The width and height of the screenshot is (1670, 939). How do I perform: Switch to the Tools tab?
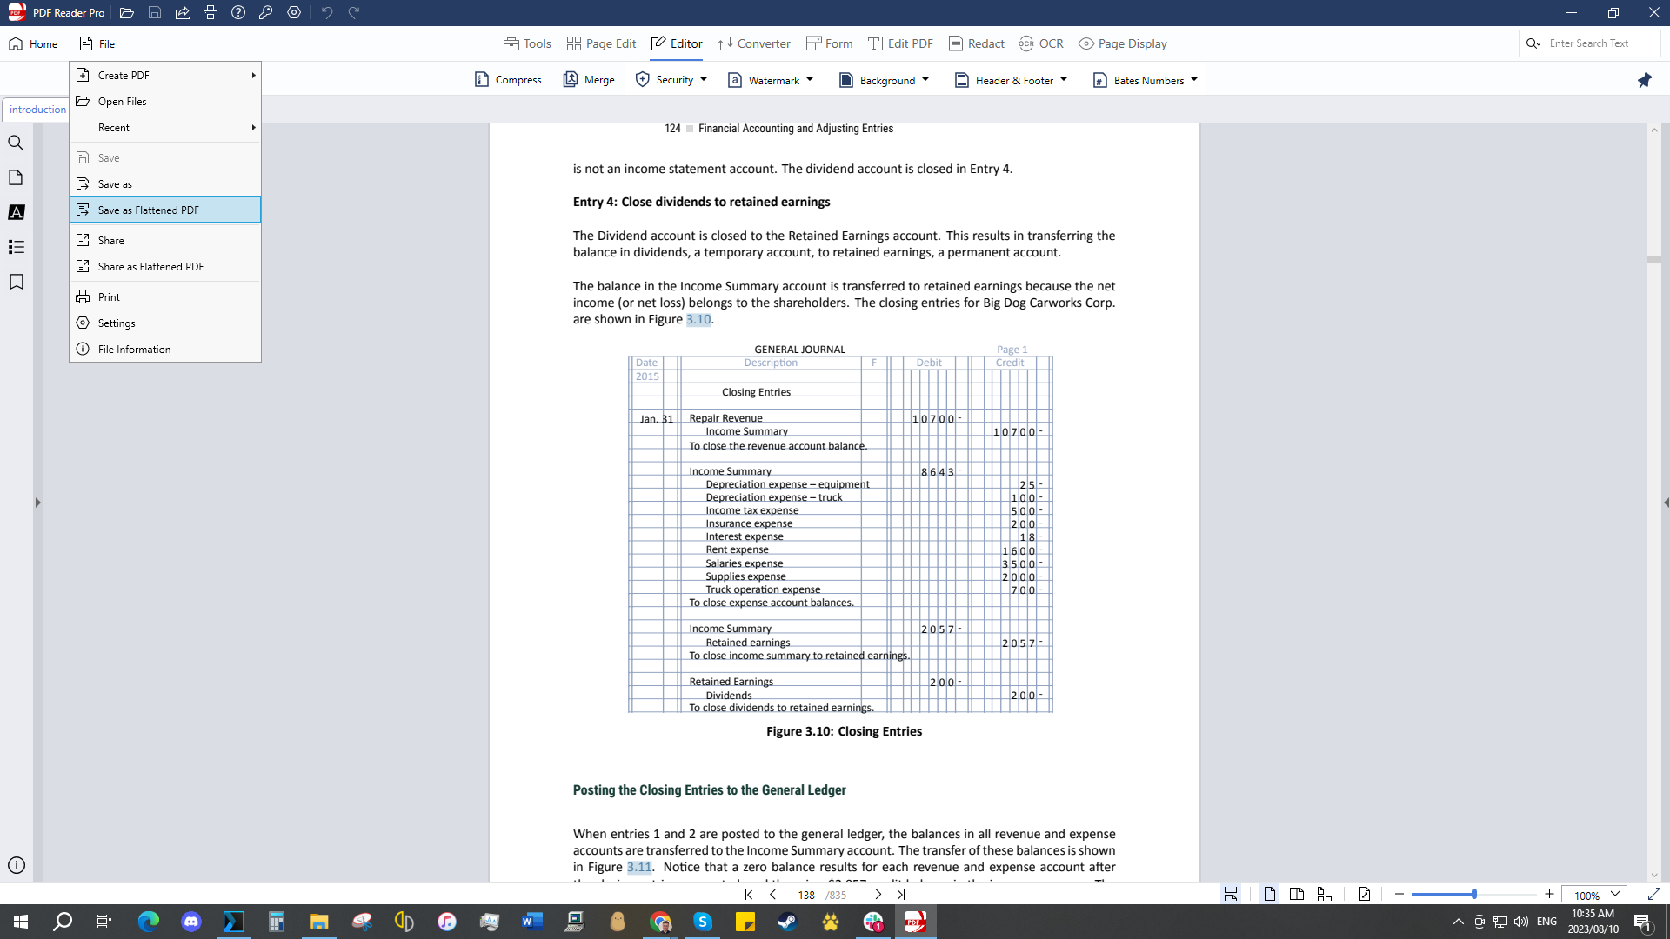pos(527,43)
